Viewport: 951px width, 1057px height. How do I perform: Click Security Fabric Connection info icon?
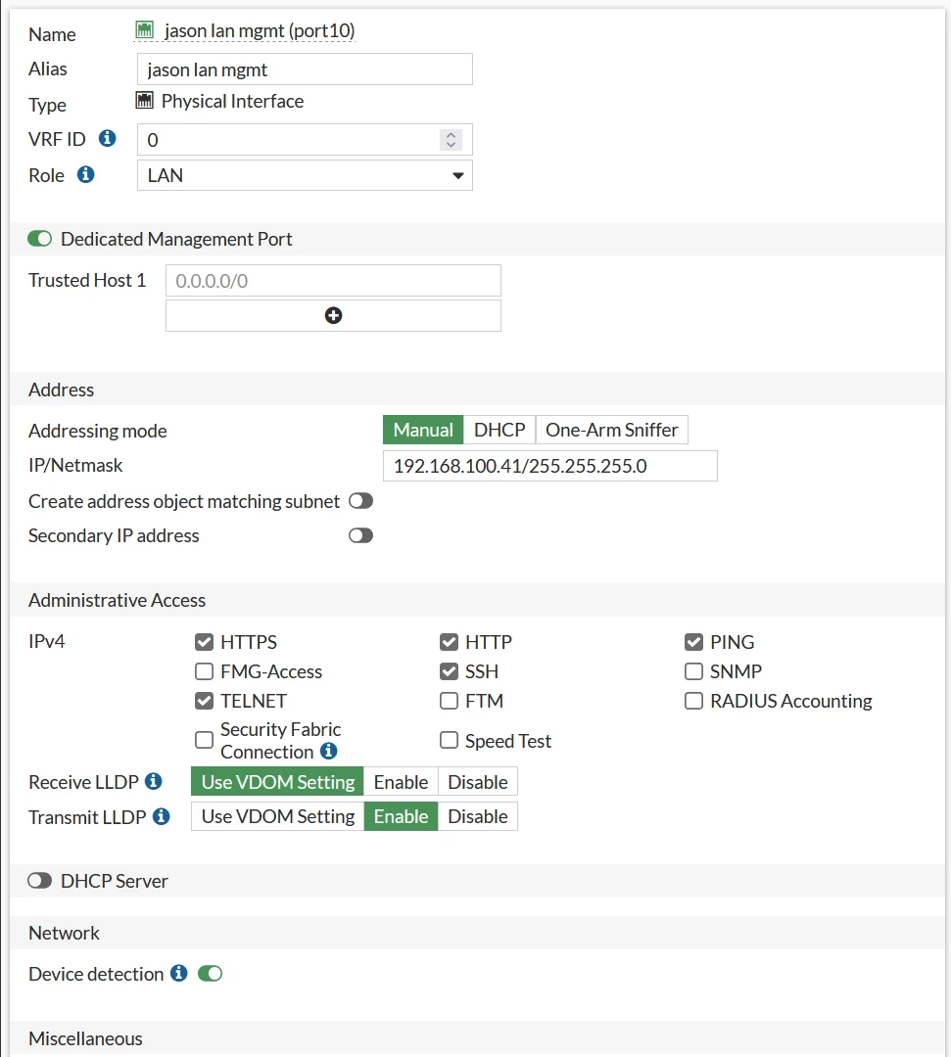(x=328, y=751)
